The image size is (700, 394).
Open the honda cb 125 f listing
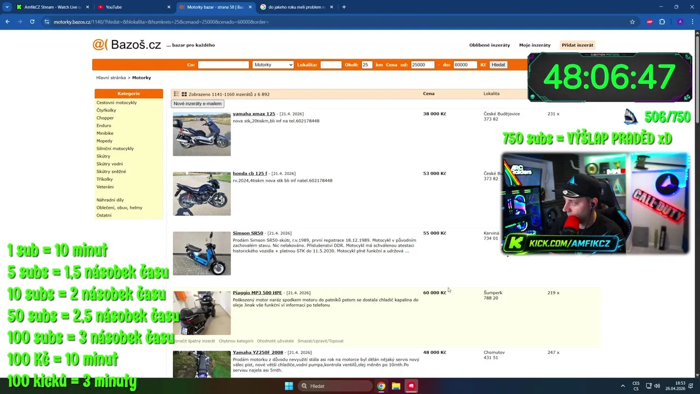tap(250, 173)
